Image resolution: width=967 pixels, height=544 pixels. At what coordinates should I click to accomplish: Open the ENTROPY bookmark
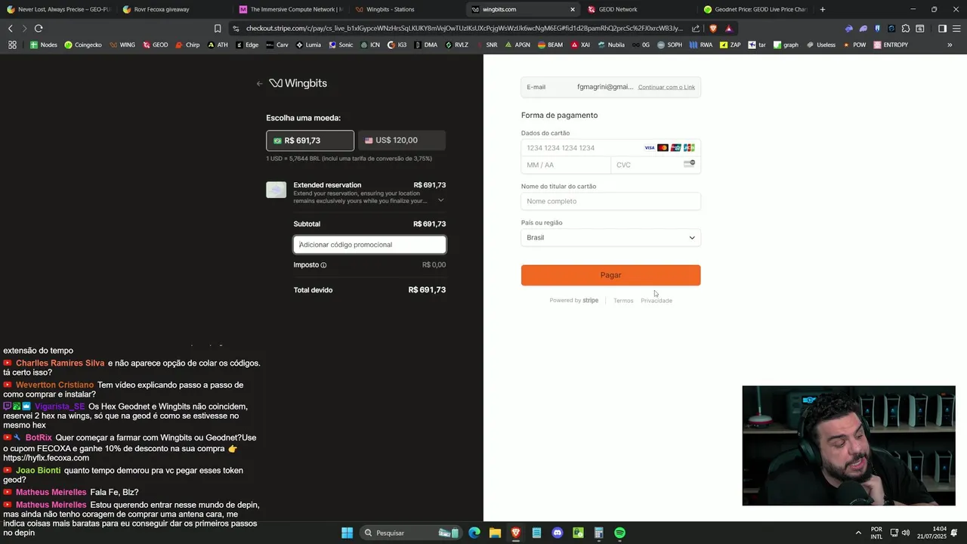pyautogui.click(x=891, y=45)
